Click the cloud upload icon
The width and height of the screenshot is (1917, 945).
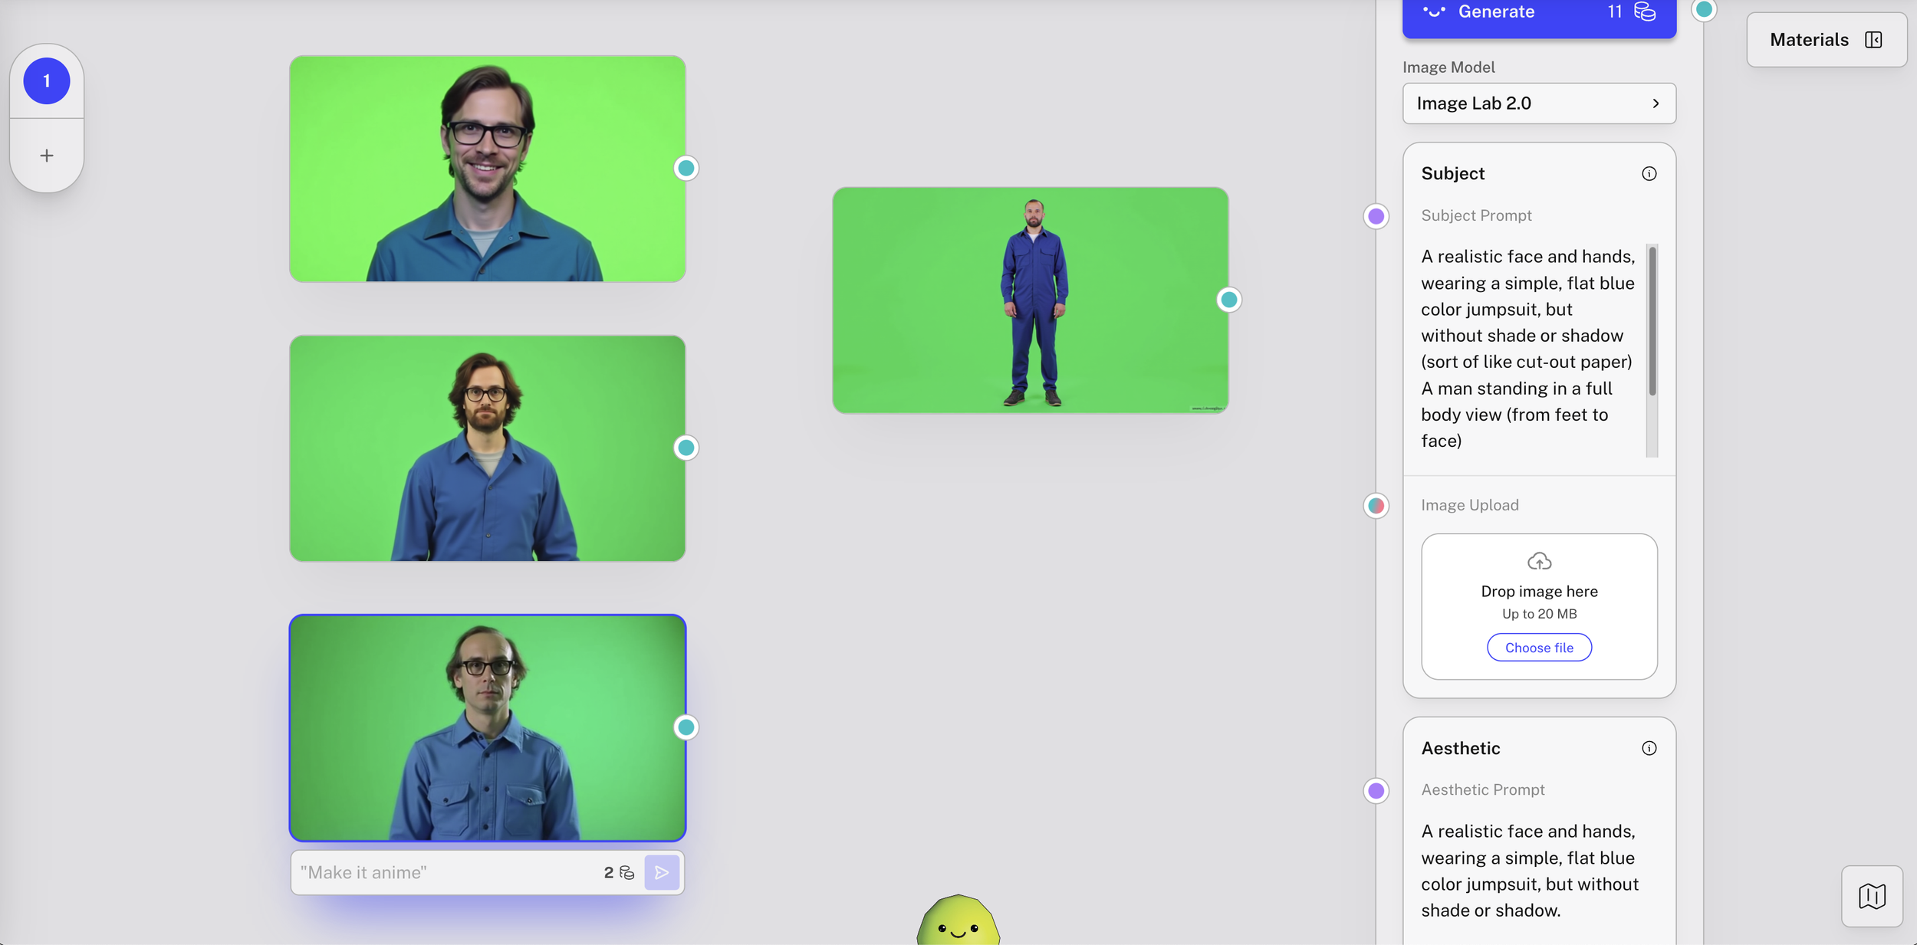1538,561
